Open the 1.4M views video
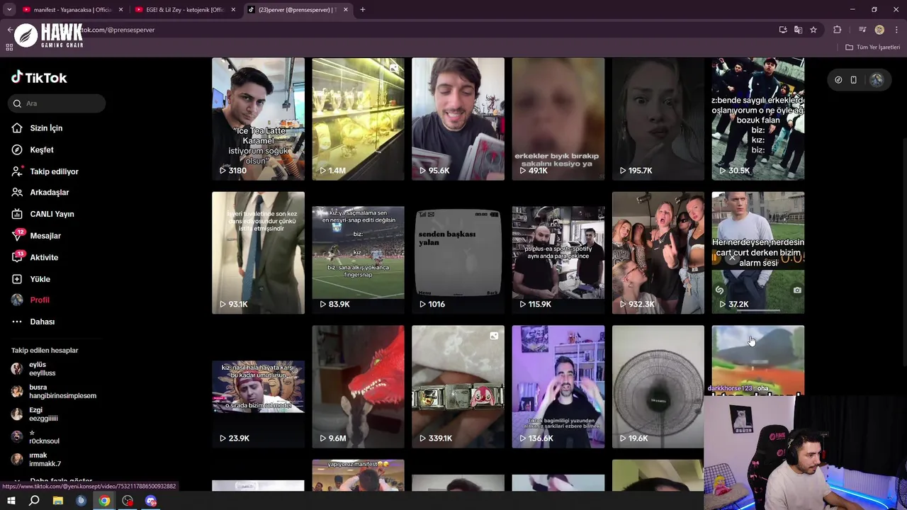The width and height of the screenshot is (907, 510). click(358, 119)
